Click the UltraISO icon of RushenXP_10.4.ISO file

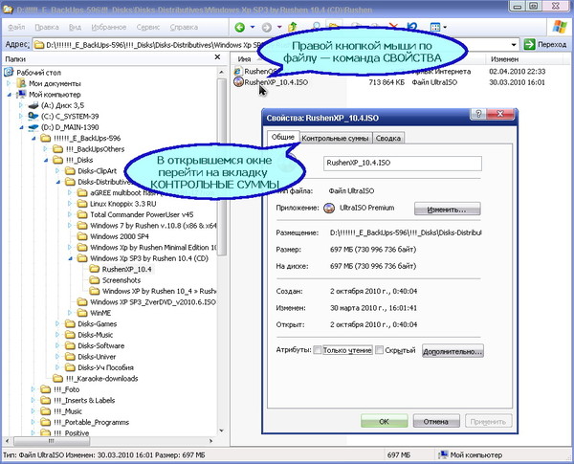coord(238,81)
